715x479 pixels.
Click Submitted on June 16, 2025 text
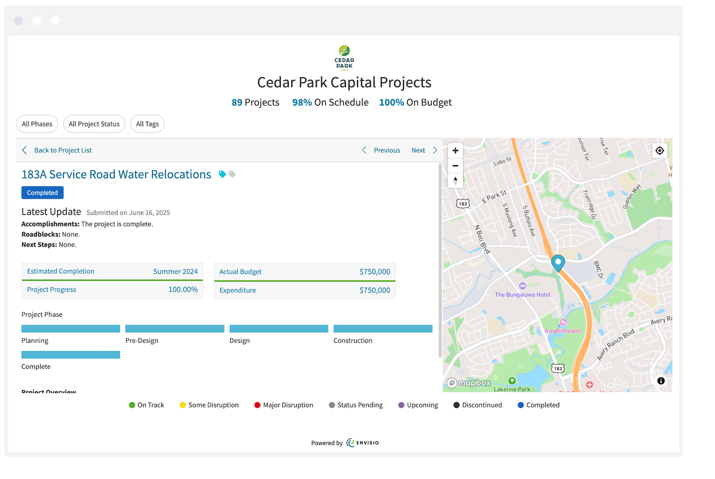click(x=128, y=213)
